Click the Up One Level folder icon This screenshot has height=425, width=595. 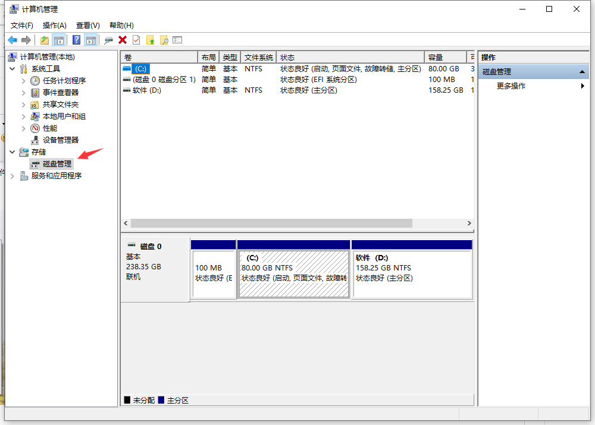click(x=45, y=40)
